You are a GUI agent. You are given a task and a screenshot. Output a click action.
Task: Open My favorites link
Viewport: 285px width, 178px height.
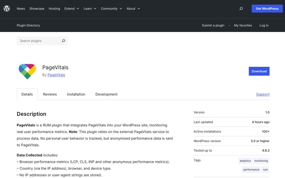(x=243, y=25)
